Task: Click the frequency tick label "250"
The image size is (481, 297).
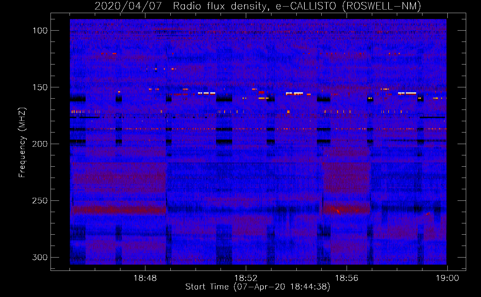Action: pyautogui.click(x=40, y=201)
